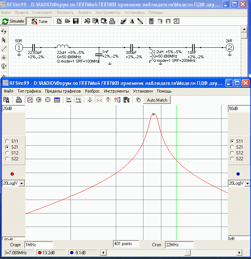Click the right 50dB scale field
This screenshot has height=259, width=251.
click(x=239, y=109)
